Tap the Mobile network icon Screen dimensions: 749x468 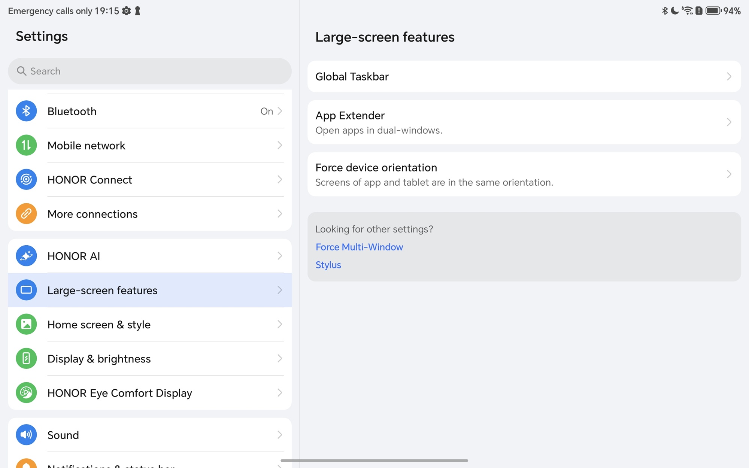[26, 145]
